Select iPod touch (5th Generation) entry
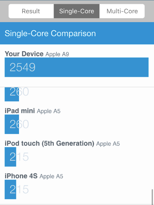This screenshot has height=205, width=154. pos(62,143)
